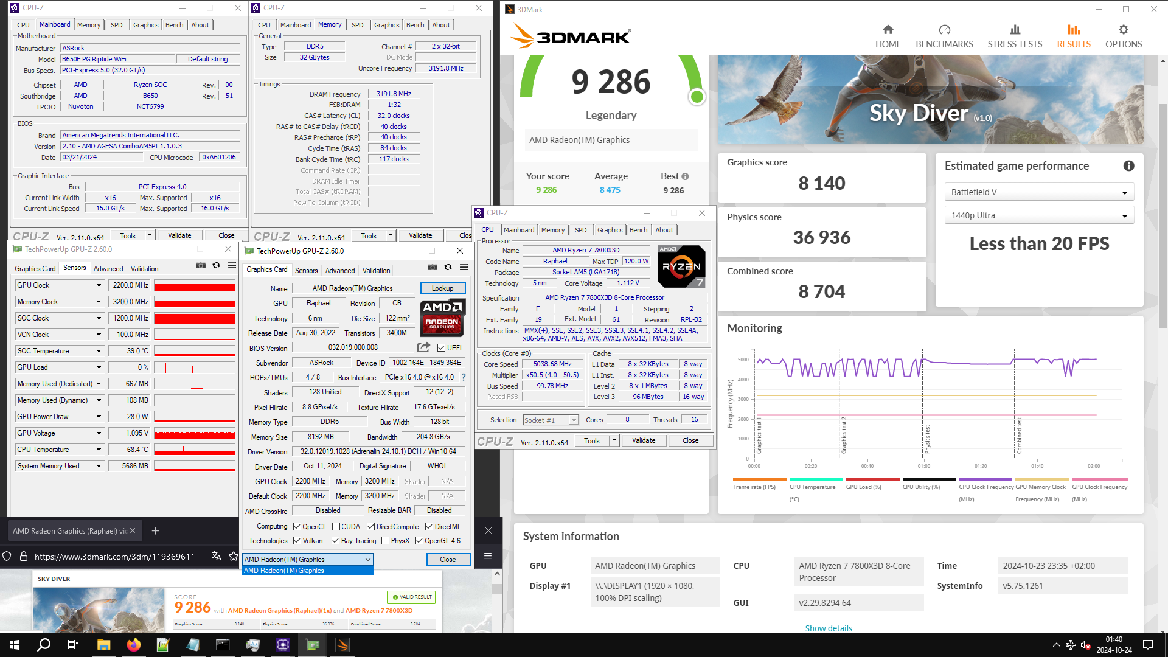
Task: Toggle CUDA checkbox
Action: pyautogui.click(x=336, y=527)
